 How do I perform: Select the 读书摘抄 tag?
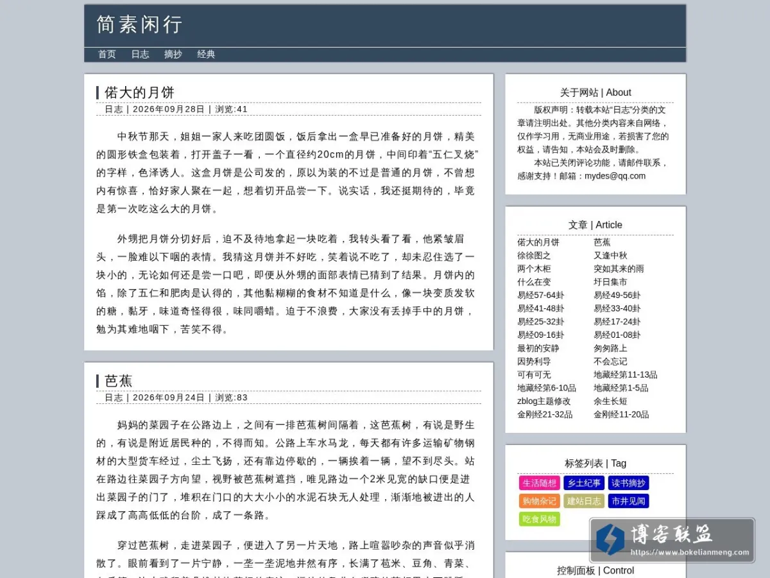coord(629,483)
